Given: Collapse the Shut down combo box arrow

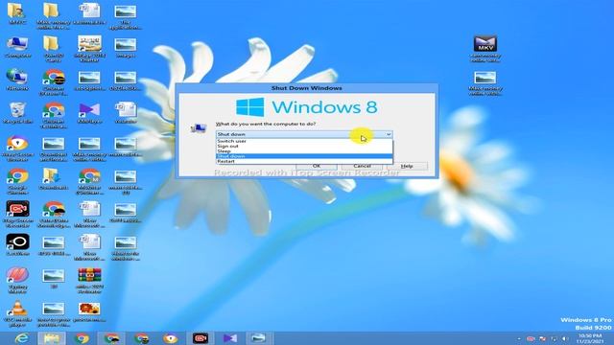Looking at the screenshot, I should [389, 134].
